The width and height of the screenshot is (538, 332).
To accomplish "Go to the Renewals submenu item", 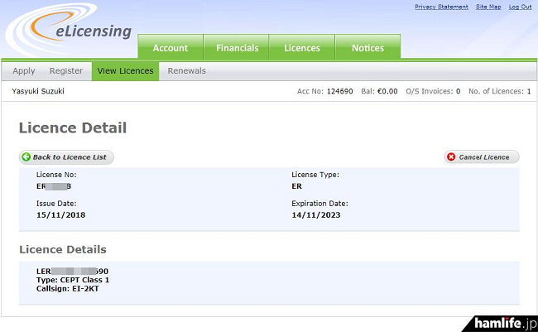I will [x=187, y=71].
